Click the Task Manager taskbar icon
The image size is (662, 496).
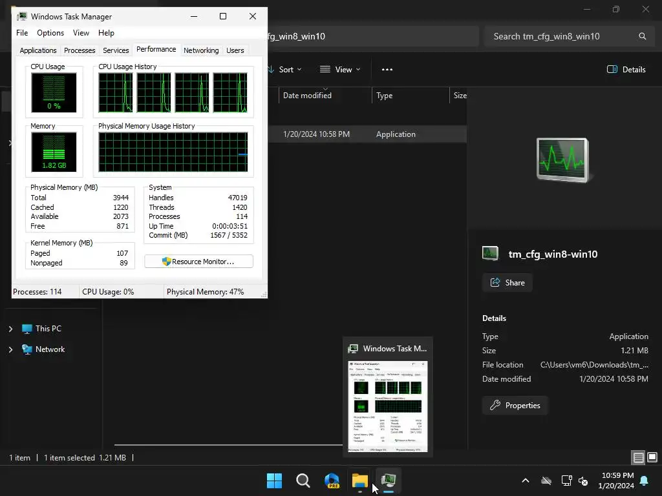pyautogui.click(x=389, y=480)
